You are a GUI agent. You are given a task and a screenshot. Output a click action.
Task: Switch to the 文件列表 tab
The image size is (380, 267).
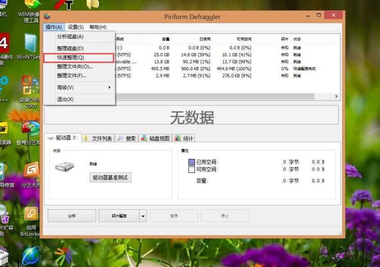pos(98,138)
